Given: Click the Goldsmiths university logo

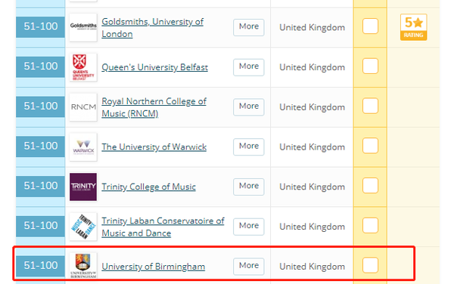Looking at the screenshot, I should 83,27.
